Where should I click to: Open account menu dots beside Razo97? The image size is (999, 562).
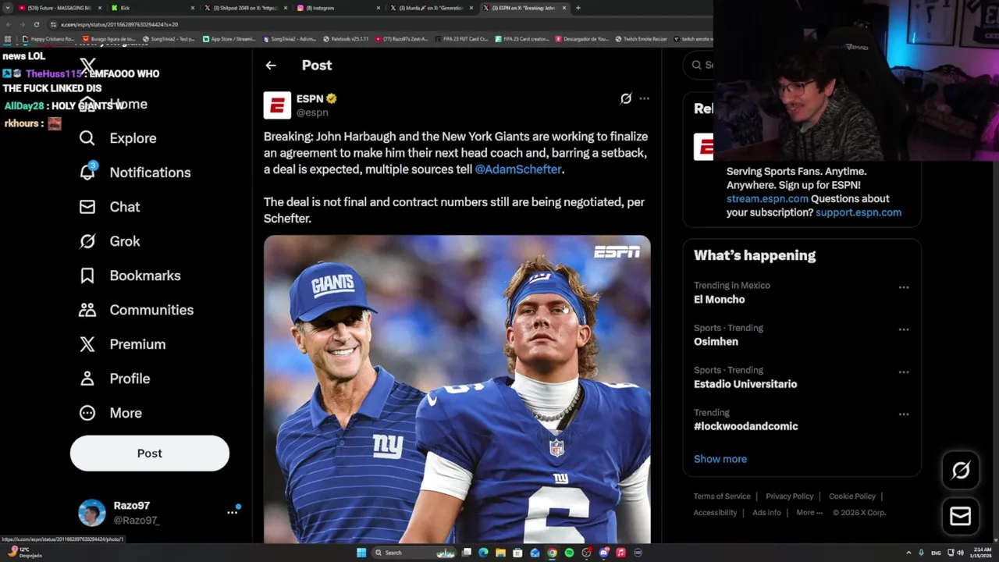(232, 513)
